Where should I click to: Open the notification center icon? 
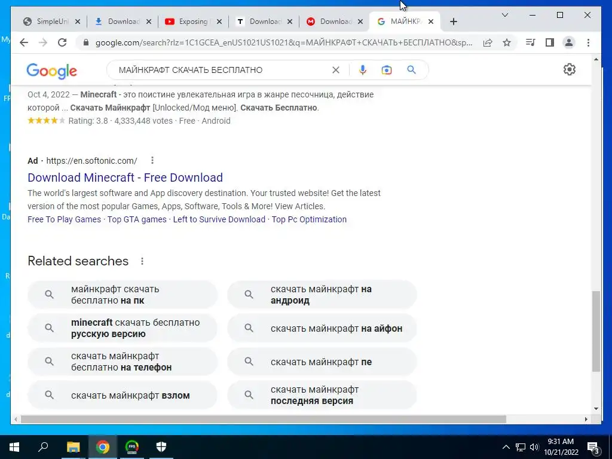[x=593, y=447]
